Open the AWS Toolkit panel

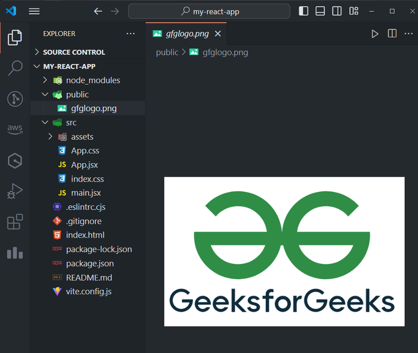coord(15,129)
